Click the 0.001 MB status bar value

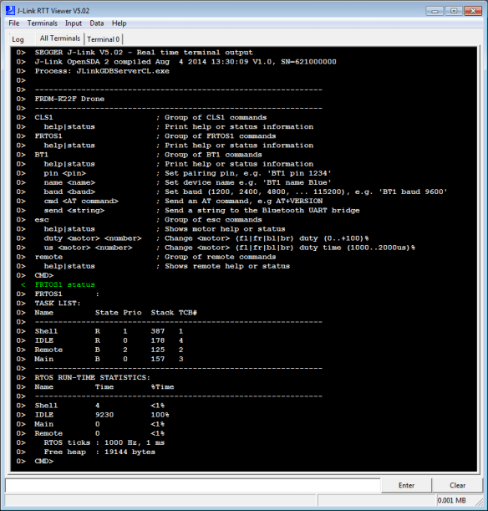pos(451,500)
